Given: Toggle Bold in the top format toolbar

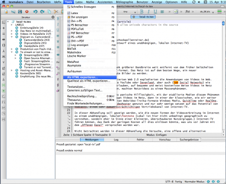Looking at the screenshot, I should [x=142, y=12].
